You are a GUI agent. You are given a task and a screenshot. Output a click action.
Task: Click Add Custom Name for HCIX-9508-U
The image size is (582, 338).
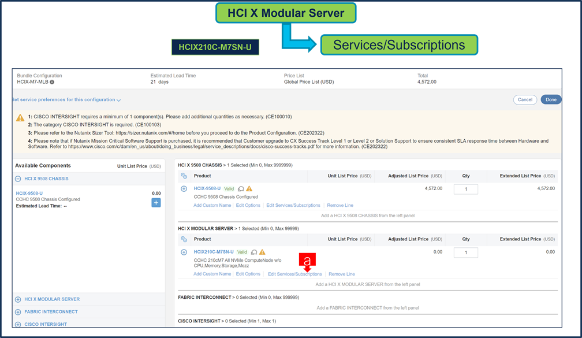pyautogui.click(x=212, y=206)
